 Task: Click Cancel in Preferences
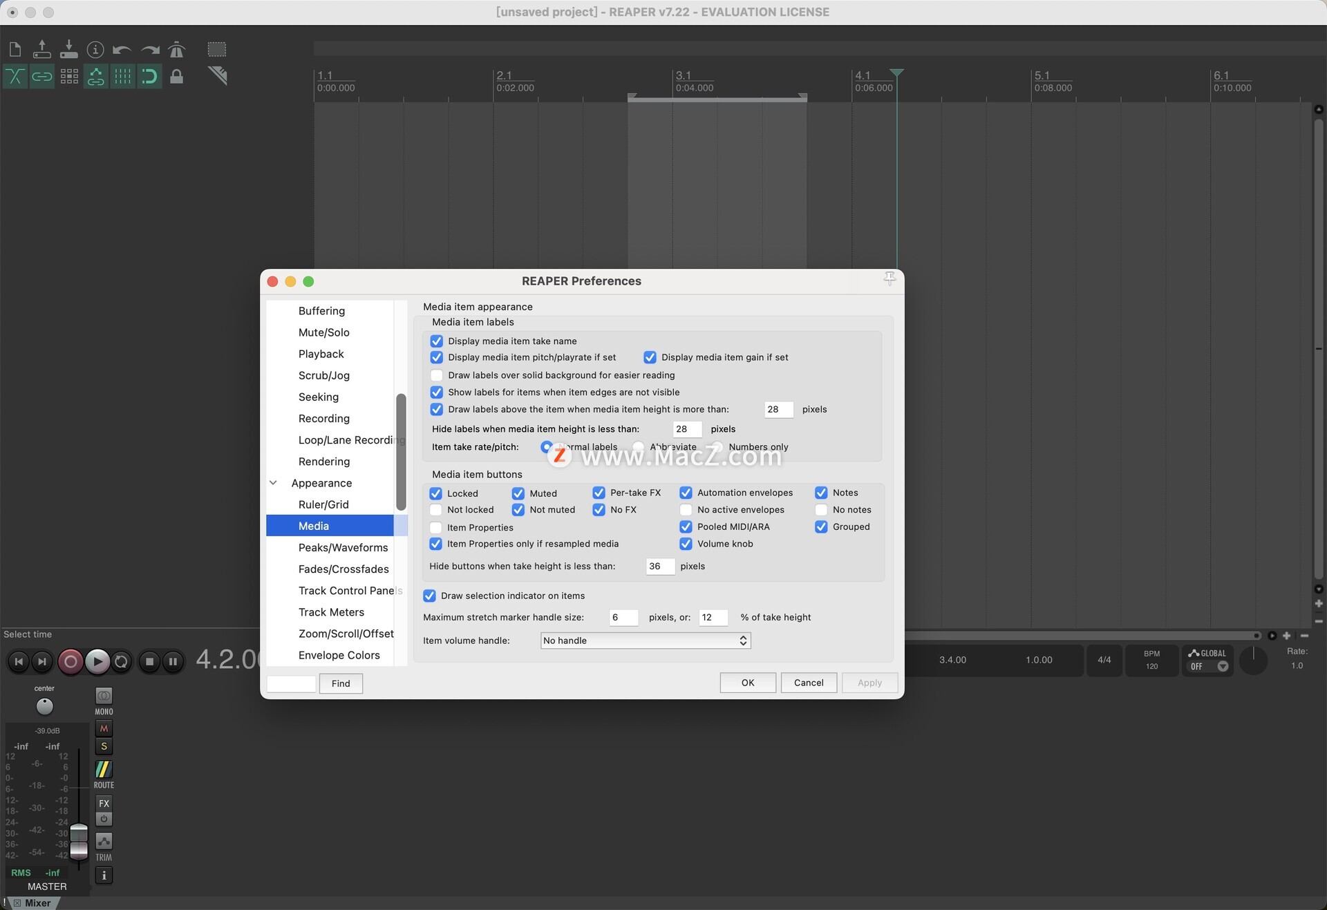[x=809, y=683]
